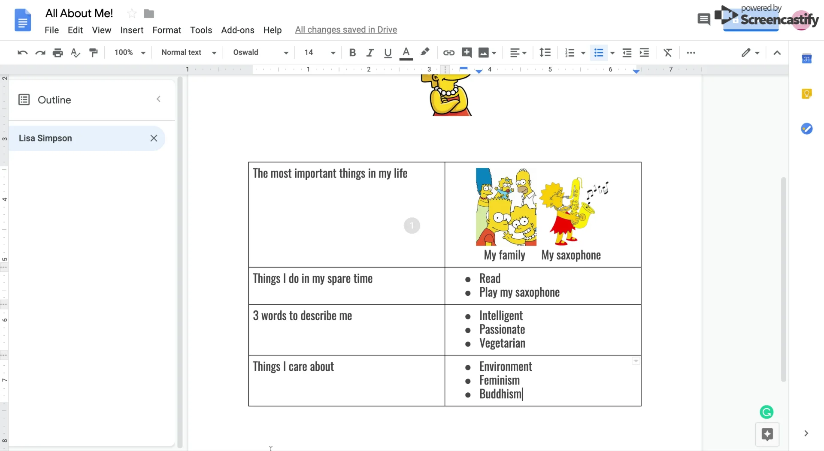Image resolution: width=824 pixels, height=451 pixels.
Task: Click the Insert link icon
Action: coord(449,52)
